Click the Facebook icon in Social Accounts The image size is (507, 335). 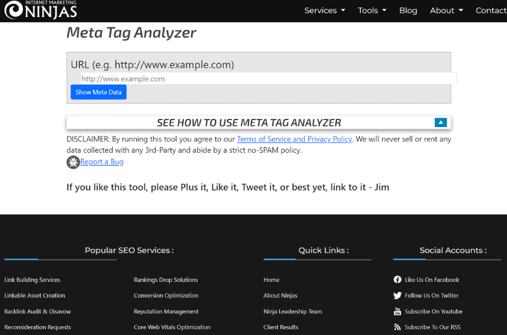pyautogui.click(x=397, y=279)
